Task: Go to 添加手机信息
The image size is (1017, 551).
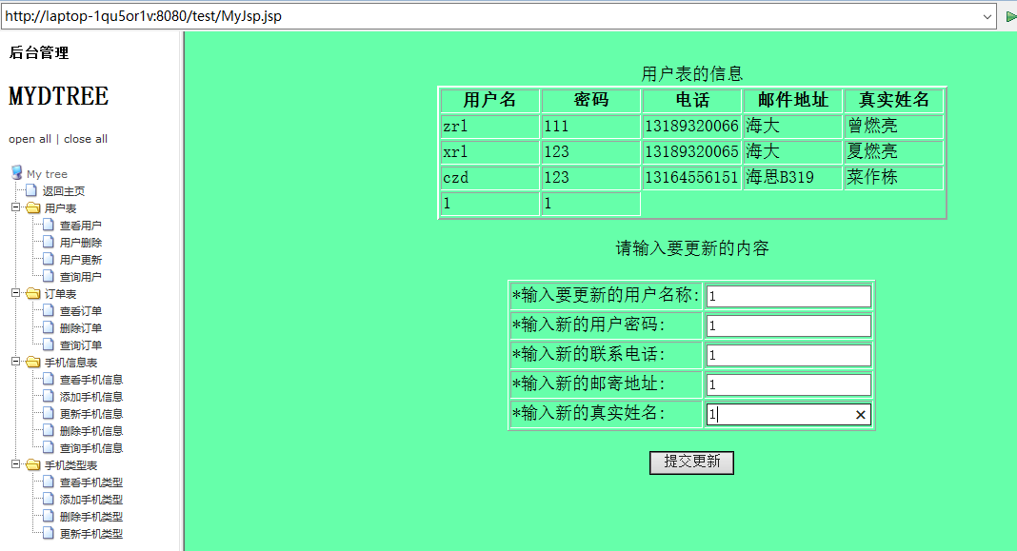Action: click(90, 397)
